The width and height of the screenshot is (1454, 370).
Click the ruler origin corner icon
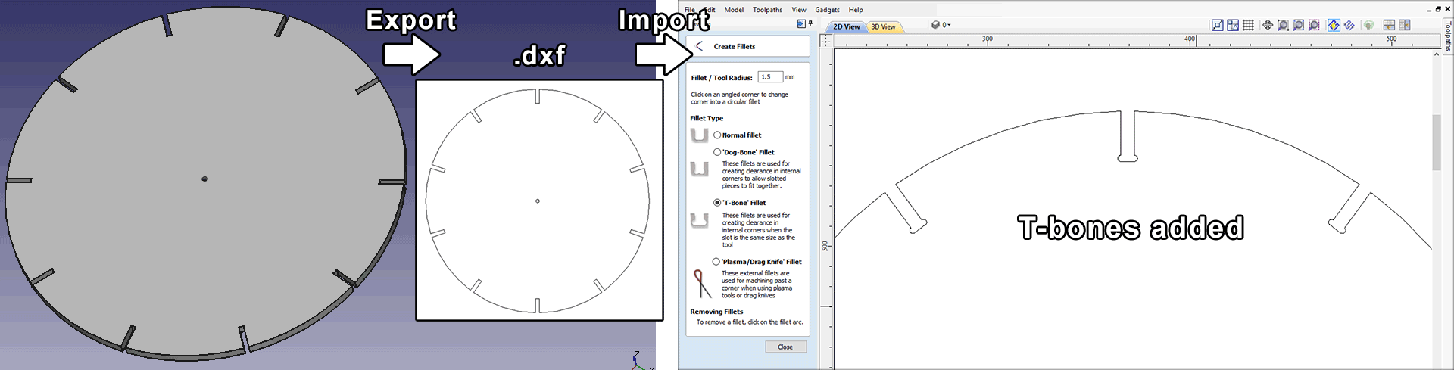click(826, 41)
